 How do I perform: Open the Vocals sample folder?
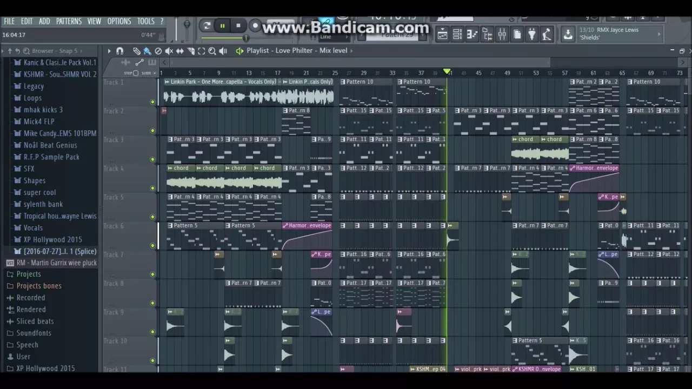(33, 227)
